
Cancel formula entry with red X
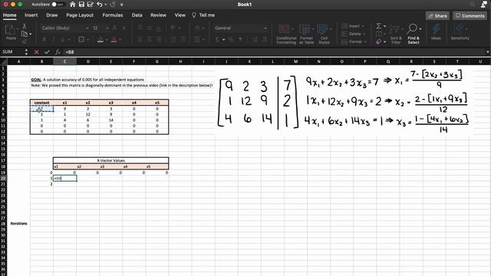click(36, 52)
